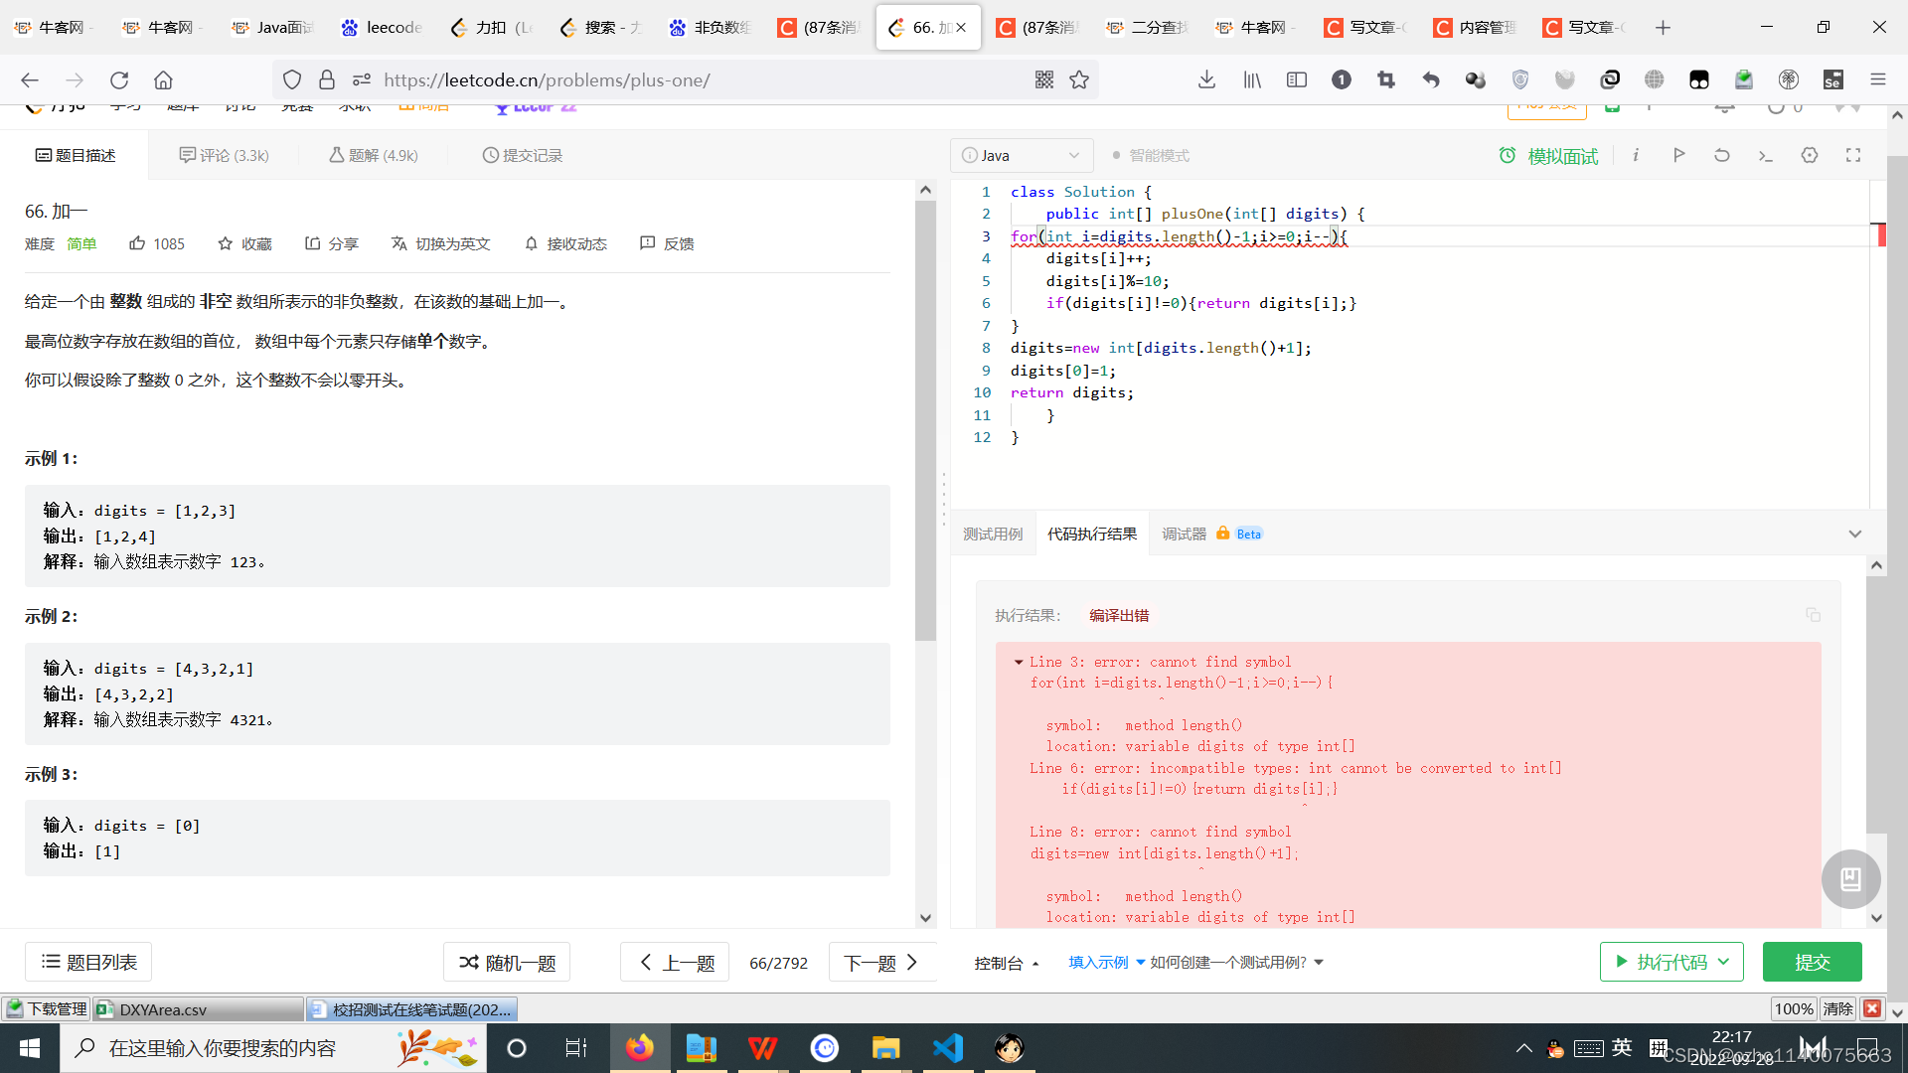
Task: Open editor settings gear
Action: pyautogui.click(x=1810, y=155)
